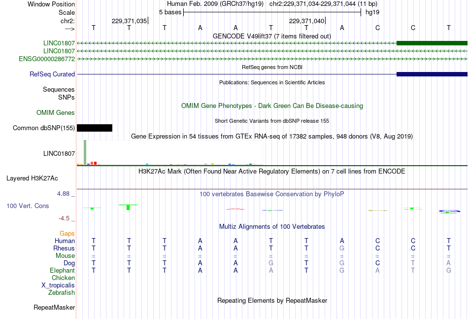Click the red PhyloP mark in conservation track
Image resolution: width=468 pixels, height=319 pixels.
(x=235, y=209)
